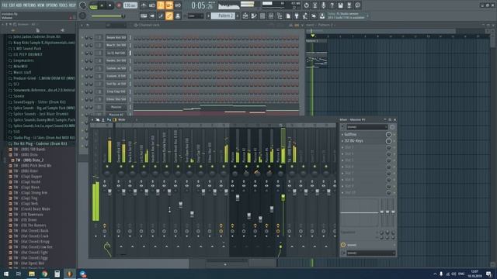
Task: Open the PATTERNS menu
Action: pos(30,5)
